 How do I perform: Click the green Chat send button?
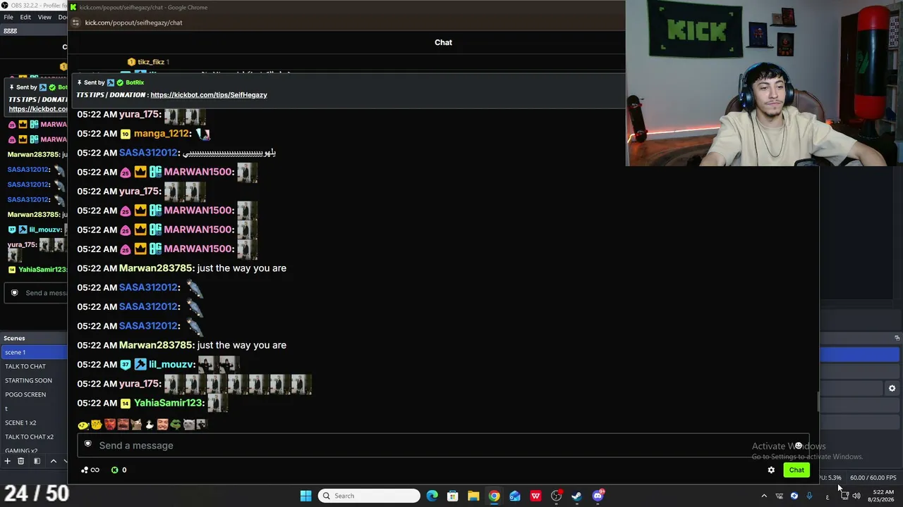click(x=796, y=470)
